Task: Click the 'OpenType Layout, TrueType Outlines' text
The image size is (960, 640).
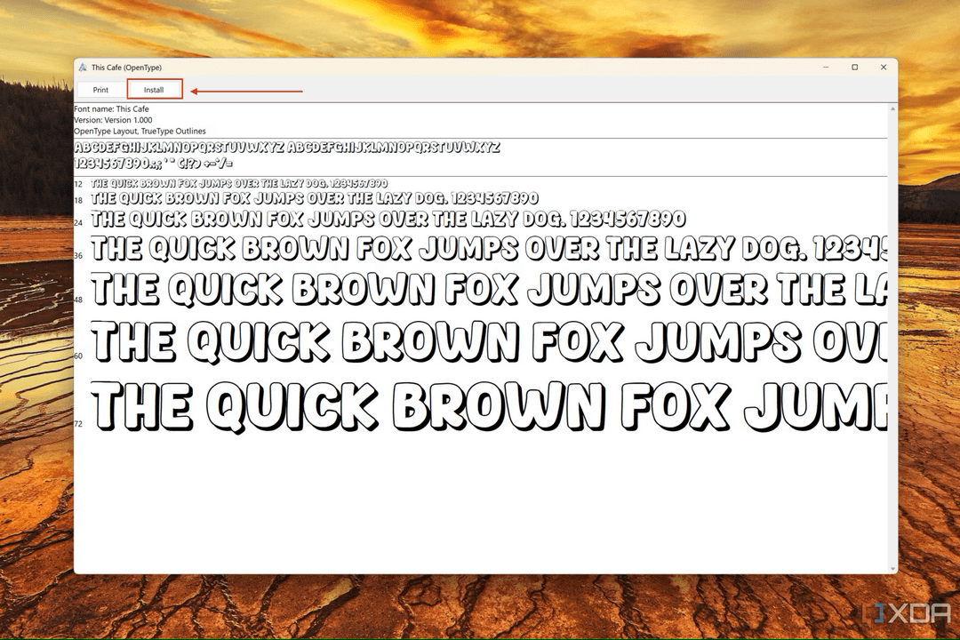Action: pyautogui.click(x=140, y=131)
